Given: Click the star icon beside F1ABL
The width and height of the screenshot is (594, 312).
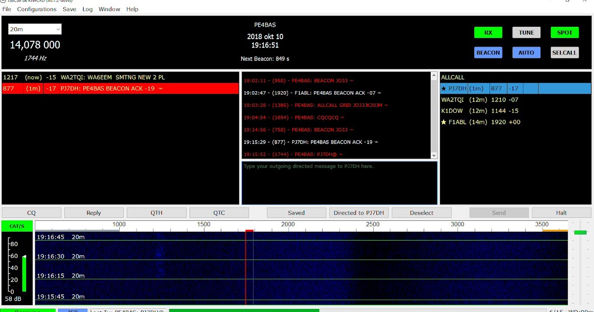Looking at the screenshot, I should click(x=444, y=122).
